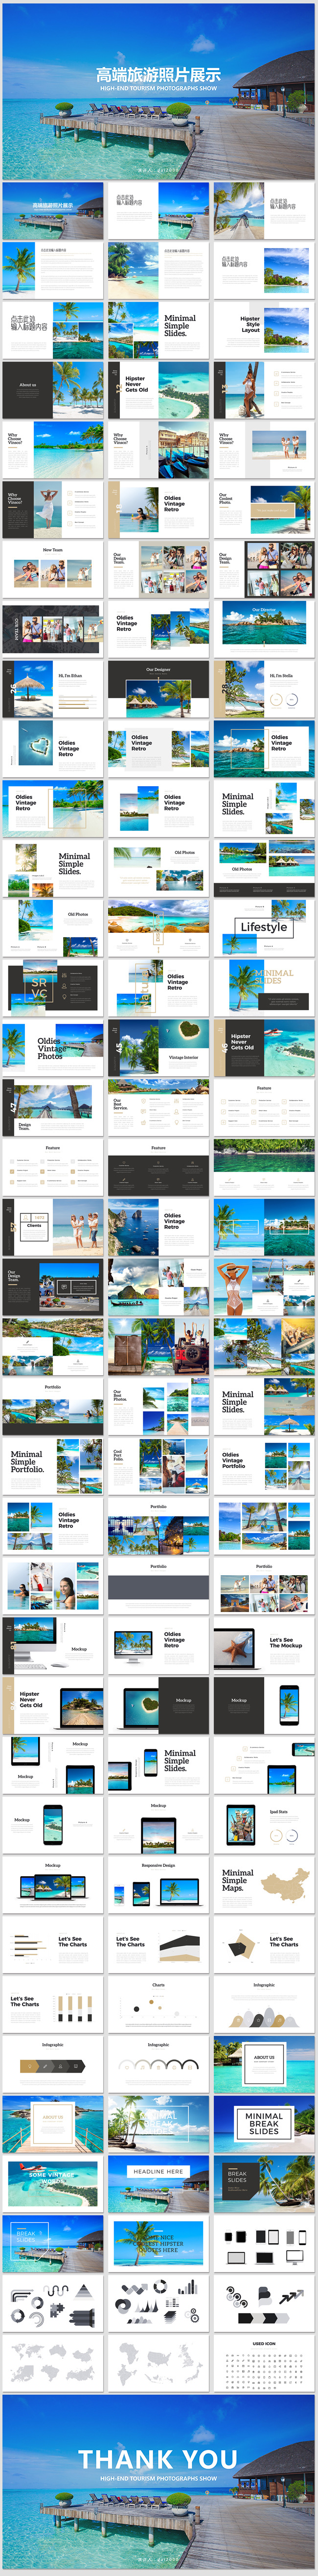The image size is (318, 2576).
Task: Select the Our Coolest Photo slide
Action: 264,510
